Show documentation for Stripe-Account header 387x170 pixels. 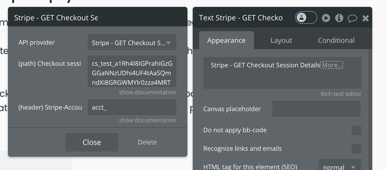pyautogui.click(x=147, y=120)
